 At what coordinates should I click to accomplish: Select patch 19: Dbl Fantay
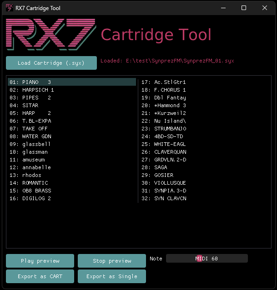pyautogui.click(x=205, y=98)
